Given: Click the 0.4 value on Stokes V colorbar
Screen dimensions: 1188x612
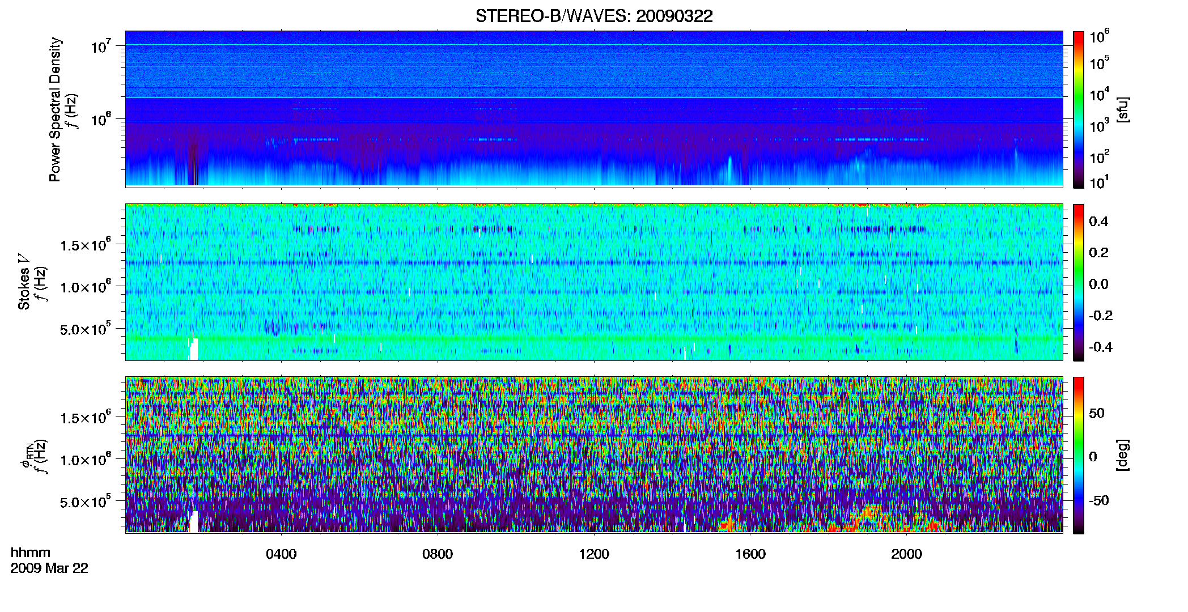Looking at the screenshot, I should (x=1098, y=222).
